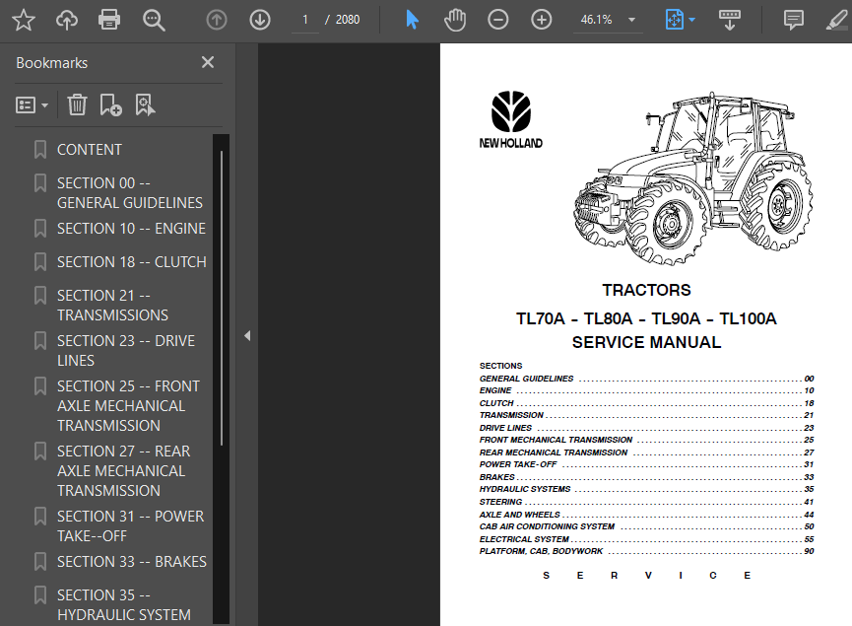
Task: Select the arrow selection tool
Action: (x=413, y=20)
